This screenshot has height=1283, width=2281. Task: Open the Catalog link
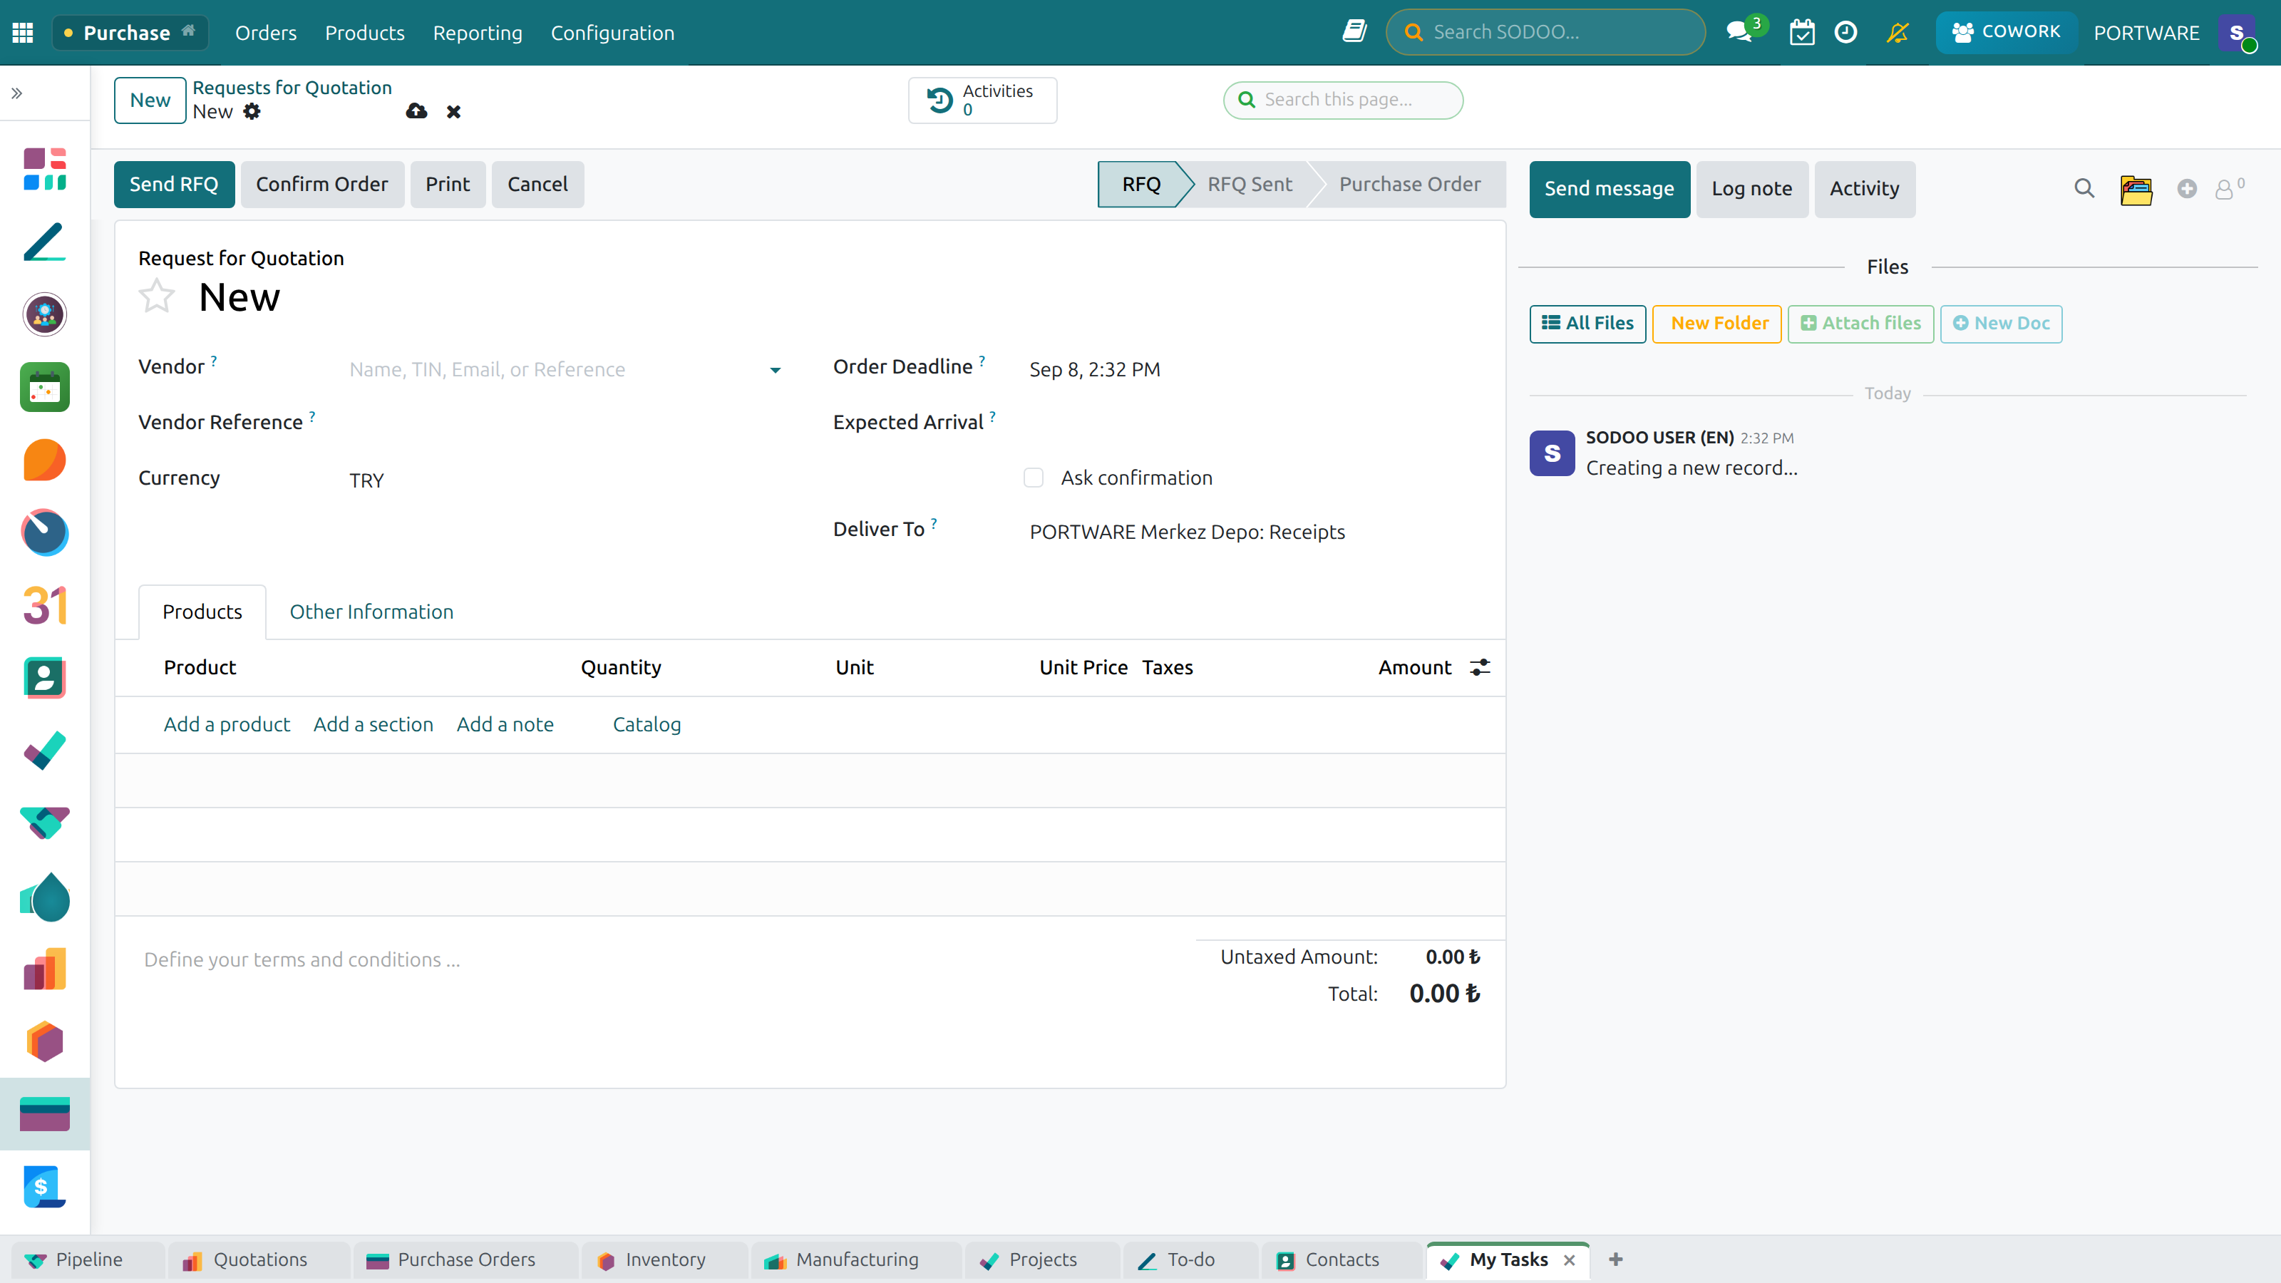point(647,724)
